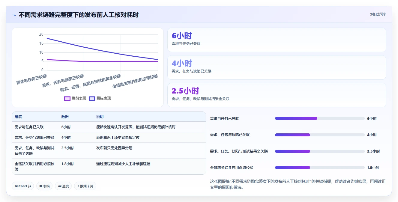Click chart axis label 全链路关联并启用必填校验
398x202 pixels.
(x=135, y=81)
